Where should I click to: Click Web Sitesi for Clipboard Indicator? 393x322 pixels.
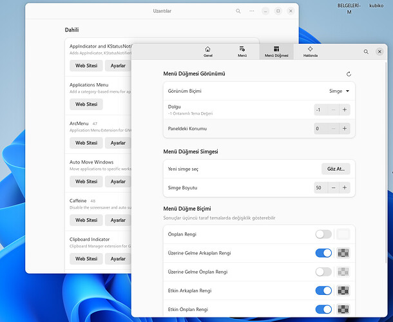pyautogui.click(x=86, y=259)
